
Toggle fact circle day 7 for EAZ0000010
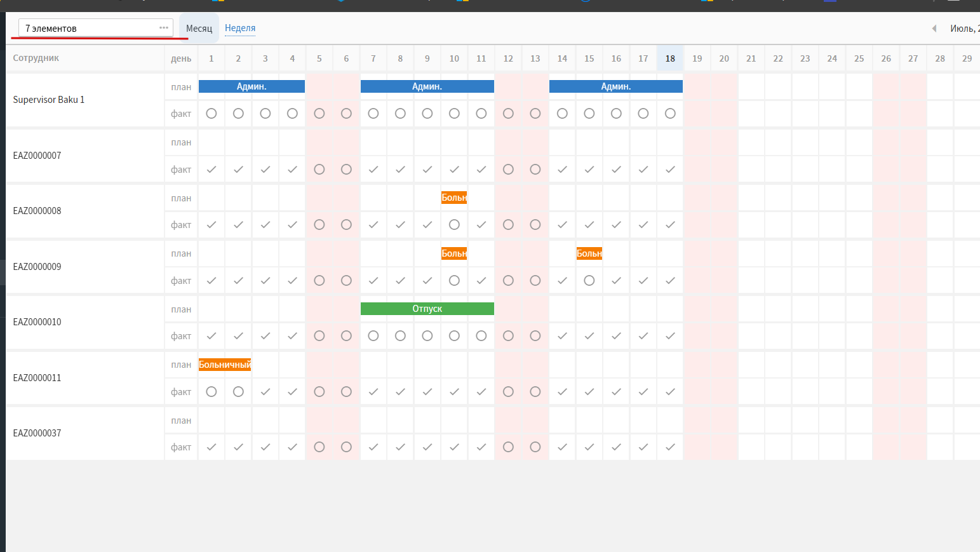(373, 336)
